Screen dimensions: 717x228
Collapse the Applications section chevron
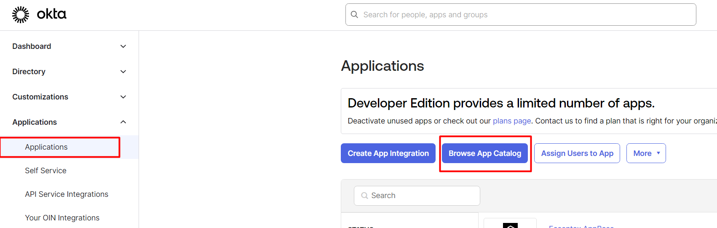click(x=123, y=122)
